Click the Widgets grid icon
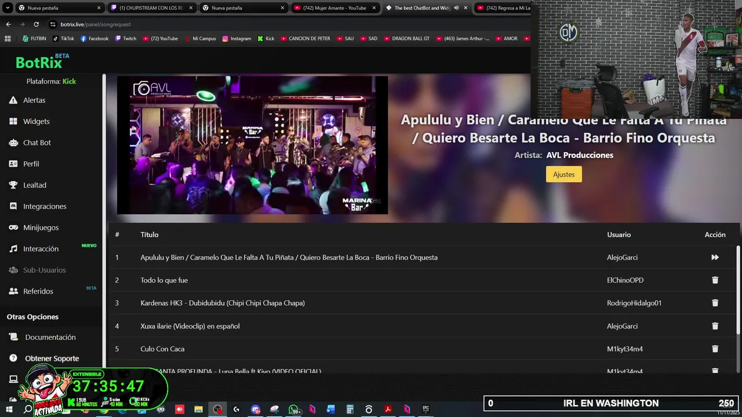 13,122
